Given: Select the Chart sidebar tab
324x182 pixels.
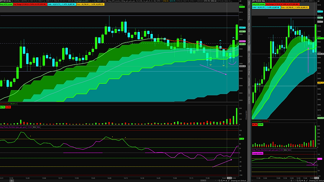Looking at the screenshot, I should click(249, 48).
